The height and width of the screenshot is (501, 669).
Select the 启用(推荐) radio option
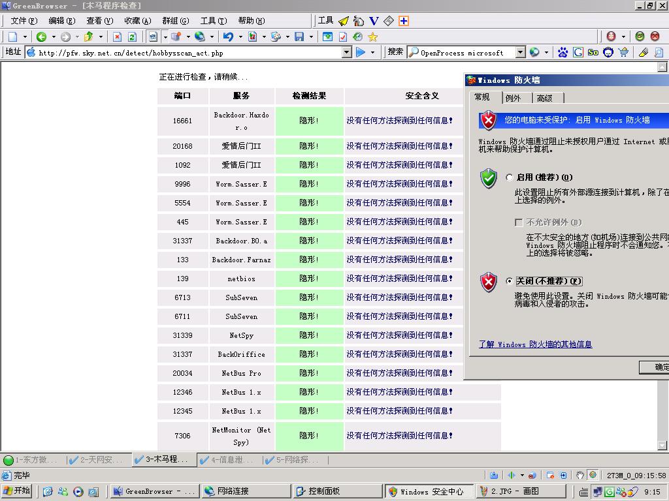[509, 177]
